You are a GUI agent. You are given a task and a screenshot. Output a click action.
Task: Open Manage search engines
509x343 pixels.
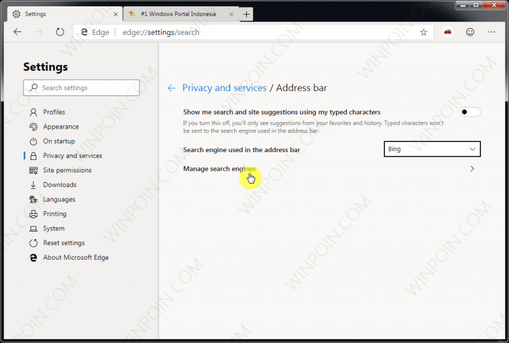tap(331, 169)
